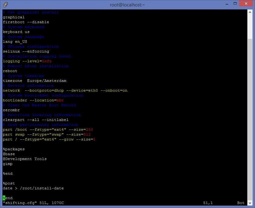Click the '@Development Tools' line
Screen dimensions: 255x208
[25, 159]
